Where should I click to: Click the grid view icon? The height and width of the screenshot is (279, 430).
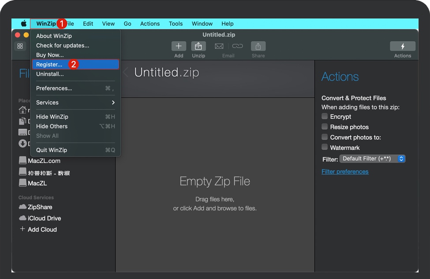coord(20,46)
